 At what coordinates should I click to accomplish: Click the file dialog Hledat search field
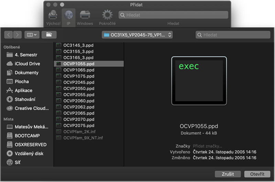pos(233,35)
